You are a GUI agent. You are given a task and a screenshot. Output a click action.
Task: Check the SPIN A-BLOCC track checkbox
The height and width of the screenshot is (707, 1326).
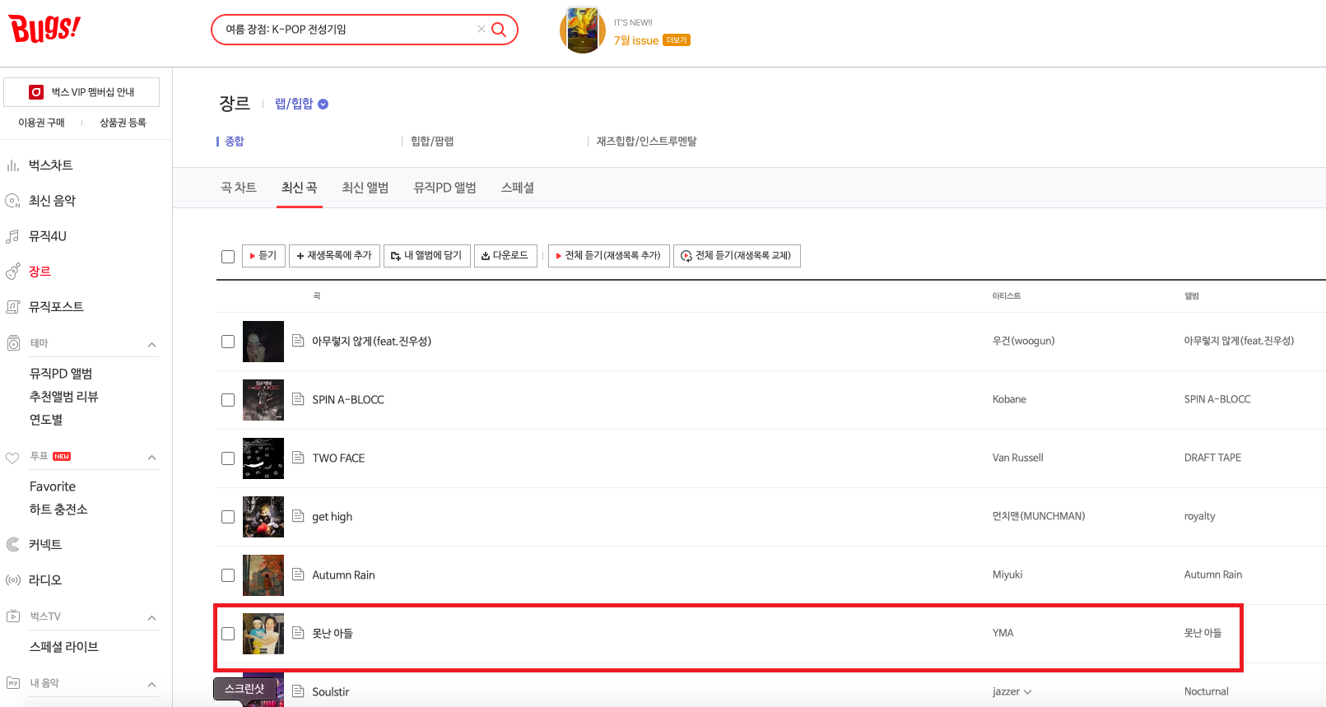(x=228, y=400)
